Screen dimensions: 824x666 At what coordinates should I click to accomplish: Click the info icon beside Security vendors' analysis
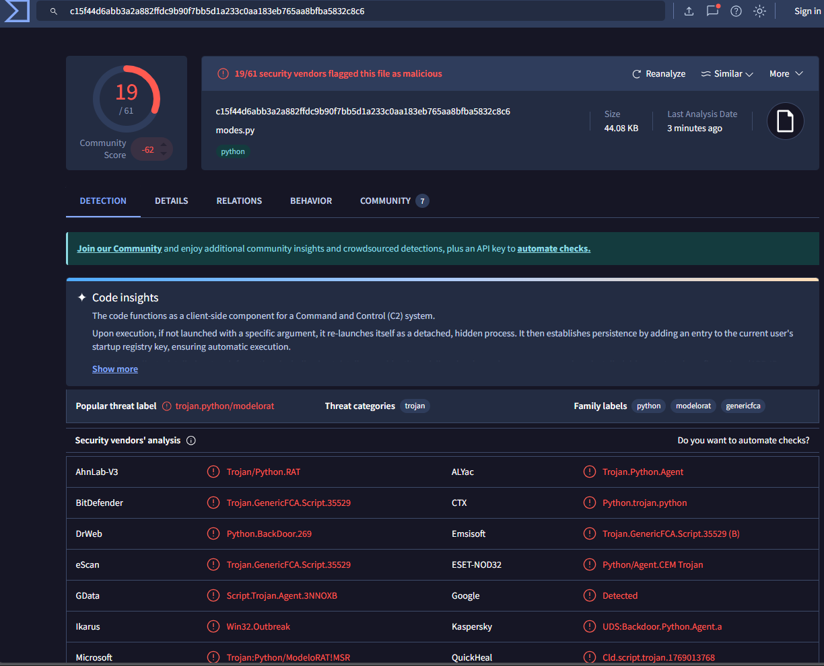point(191,441)
